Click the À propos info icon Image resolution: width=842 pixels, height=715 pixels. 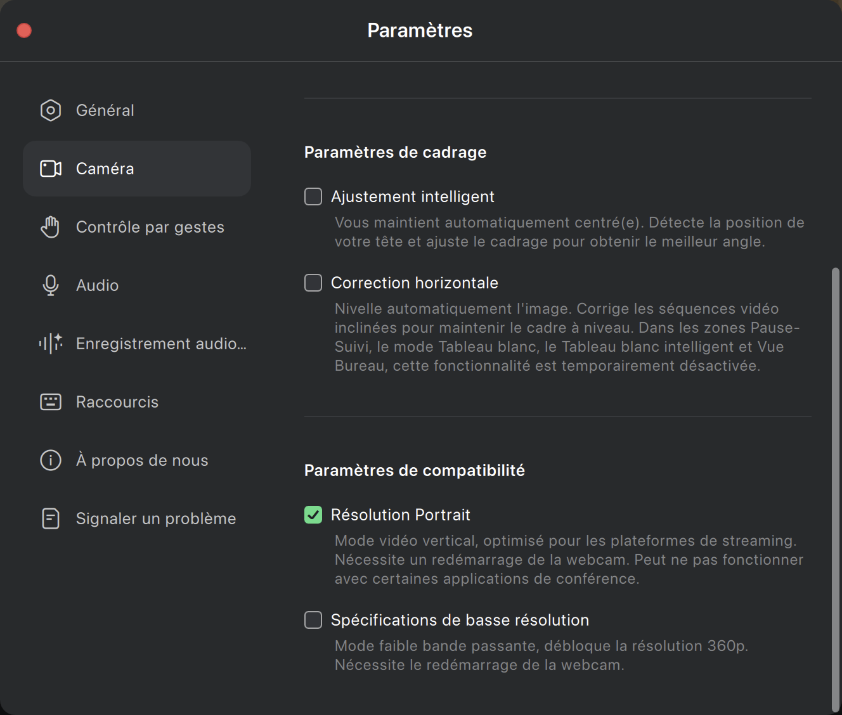[x=51, y=460]
